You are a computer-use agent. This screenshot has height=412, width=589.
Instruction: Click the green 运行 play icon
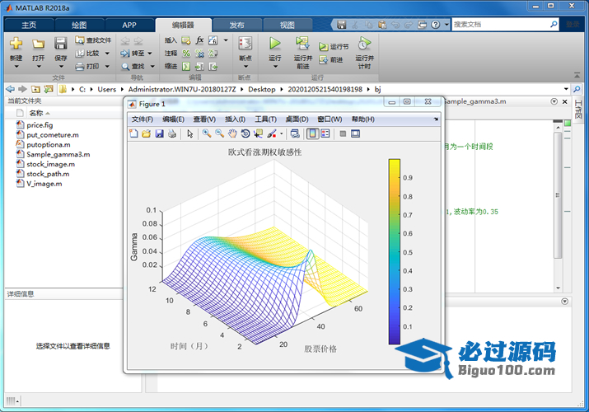point(275,44)
